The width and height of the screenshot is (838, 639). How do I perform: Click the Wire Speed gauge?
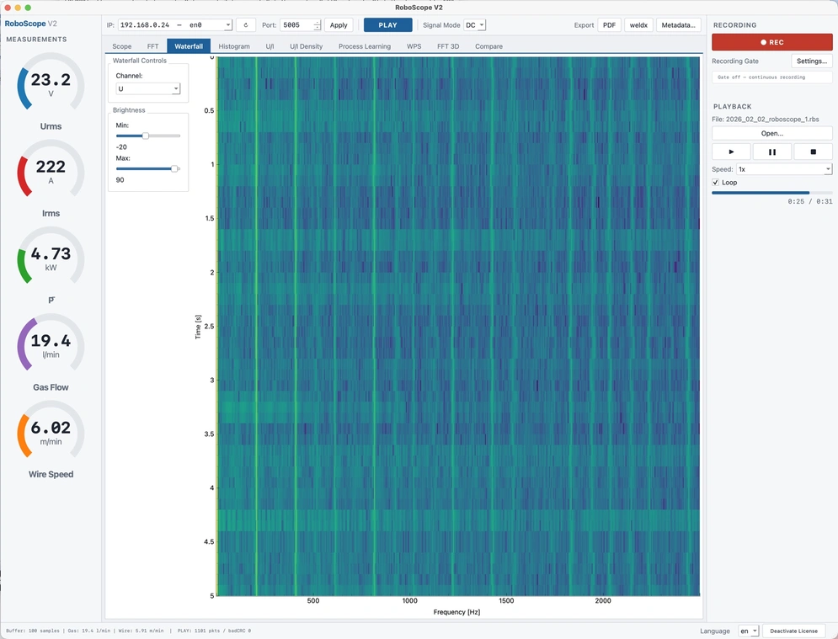click(51, 431)
